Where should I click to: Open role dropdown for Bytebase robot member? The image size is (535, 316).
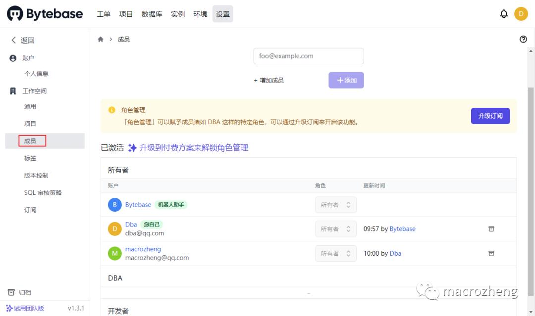pyautogui.click(x=336, y=204)
